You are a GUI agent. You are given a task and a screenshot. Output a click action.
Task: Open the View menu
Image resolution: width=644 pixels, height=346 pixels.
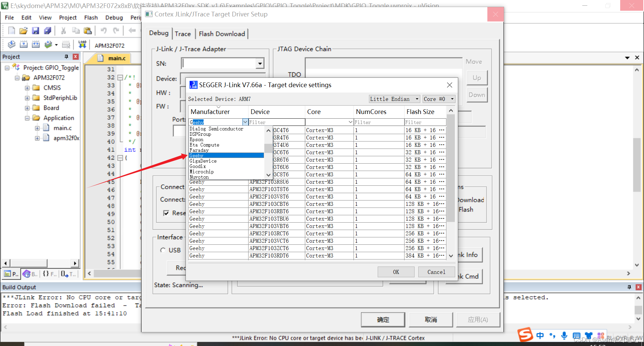45,17
